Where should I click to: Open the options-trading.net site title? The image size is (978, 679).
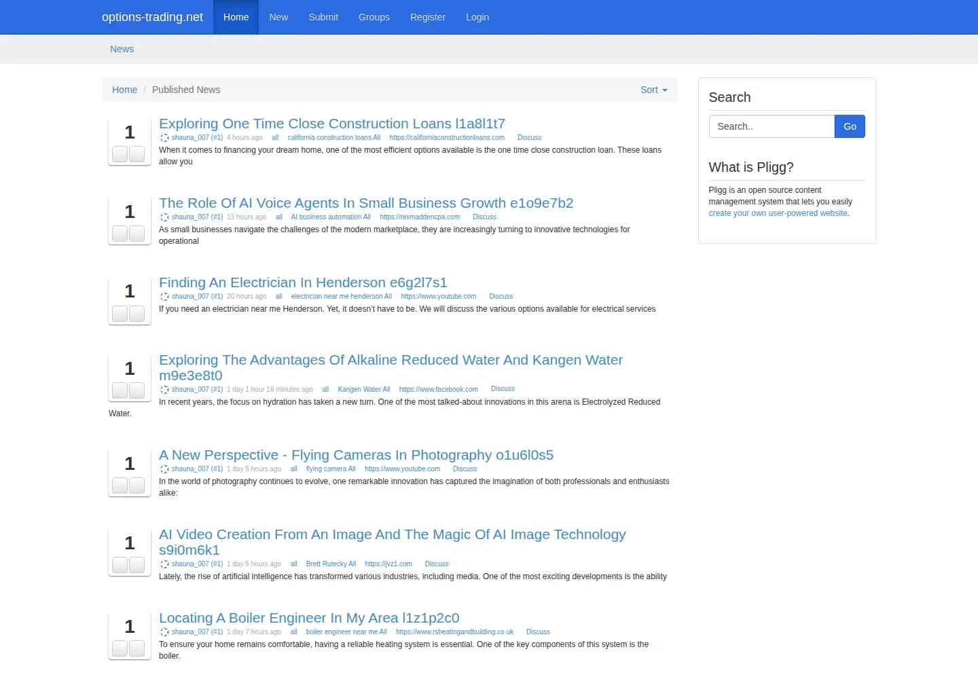[152, 17]
